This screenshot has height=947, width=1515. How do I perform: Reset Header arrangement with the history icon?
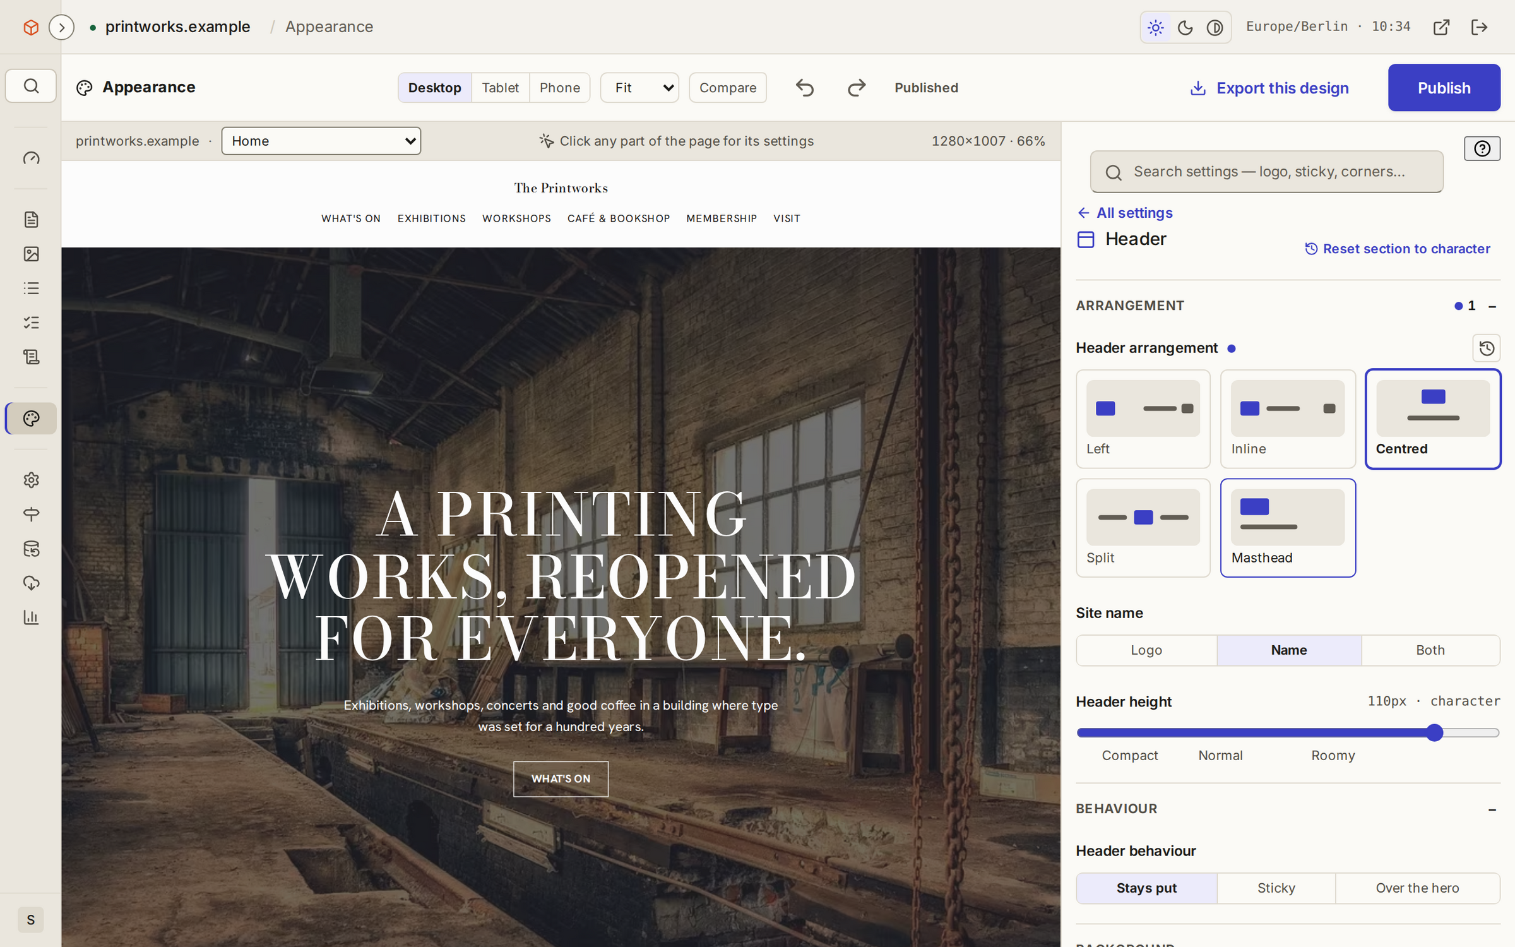click(1486, 348)
